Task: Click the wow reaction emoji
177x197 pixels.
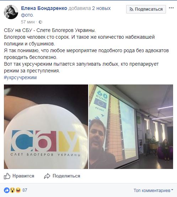Action: coord(12,190)
